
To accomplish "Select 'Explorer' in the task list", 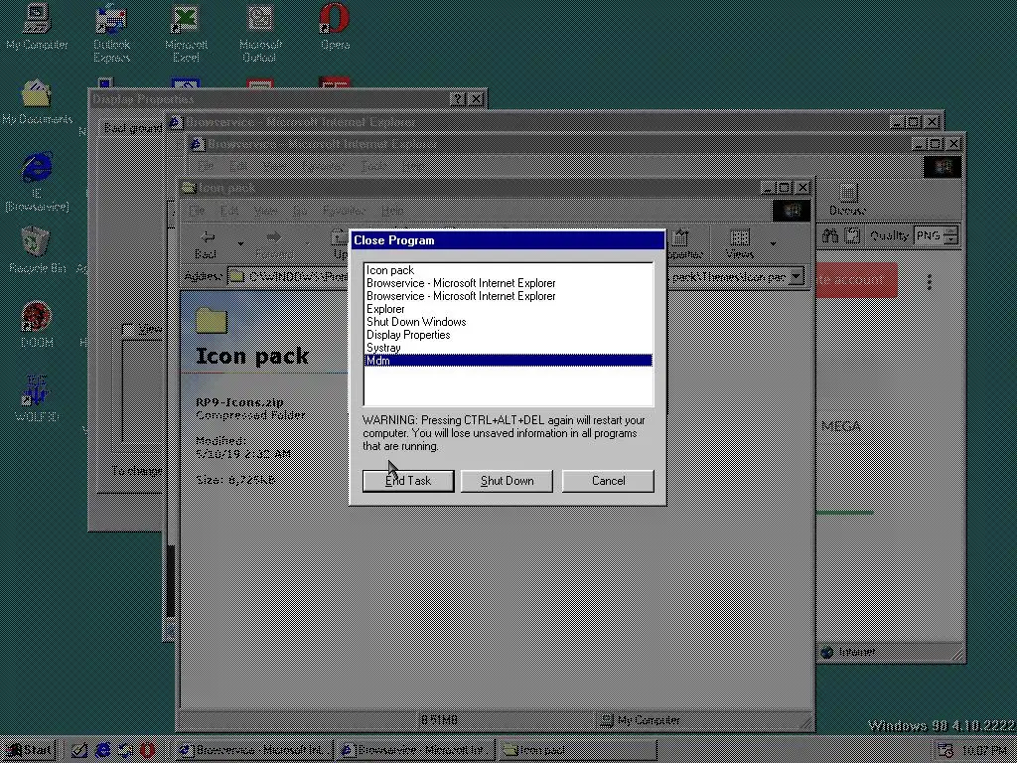I will click(x=508, y=310).
